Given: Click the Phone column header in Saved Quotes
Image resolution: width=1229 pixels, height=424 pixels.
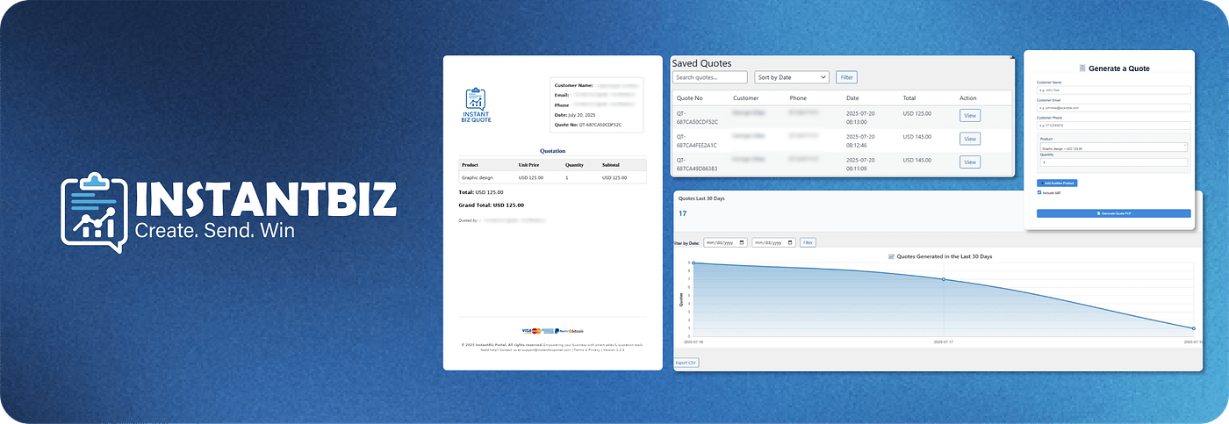Looking at the screenshot, I should tap(798, 98).
